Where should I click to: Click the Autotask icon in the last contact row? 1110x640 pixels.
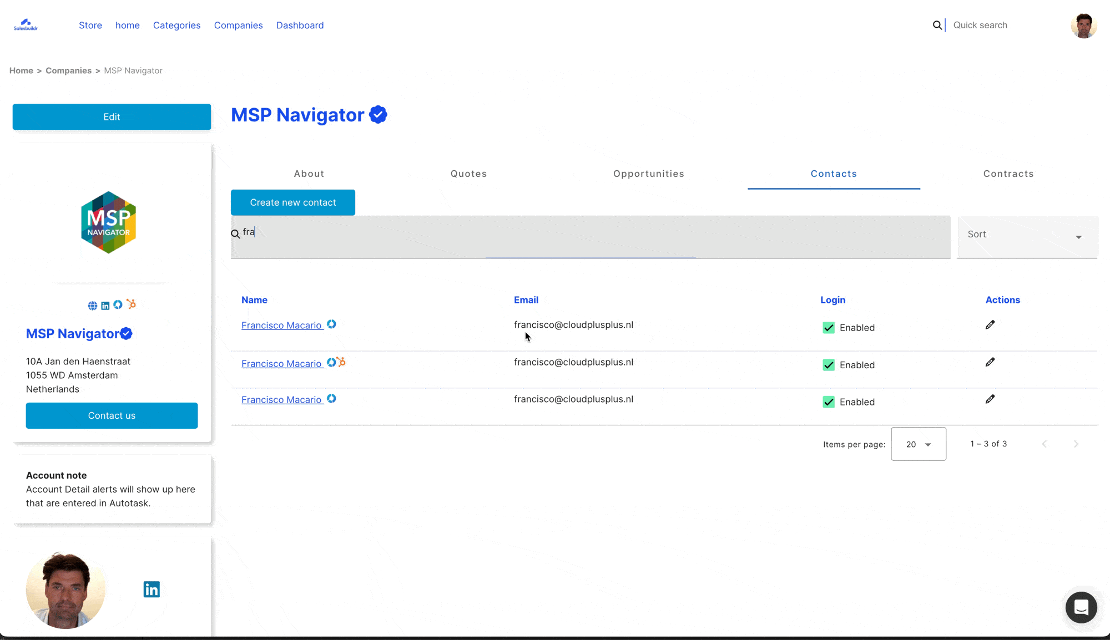331,399
